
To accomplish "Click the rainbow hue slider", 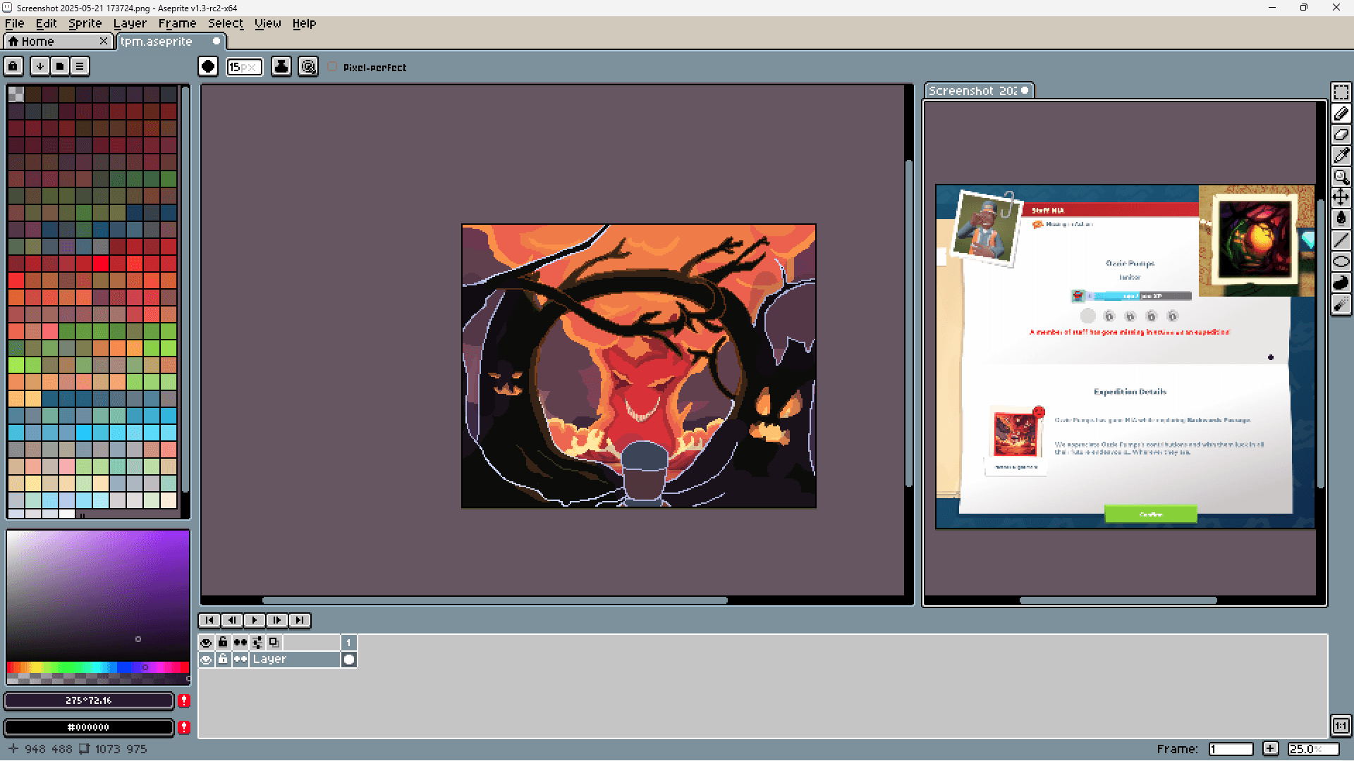I will [x=97, y=667].
